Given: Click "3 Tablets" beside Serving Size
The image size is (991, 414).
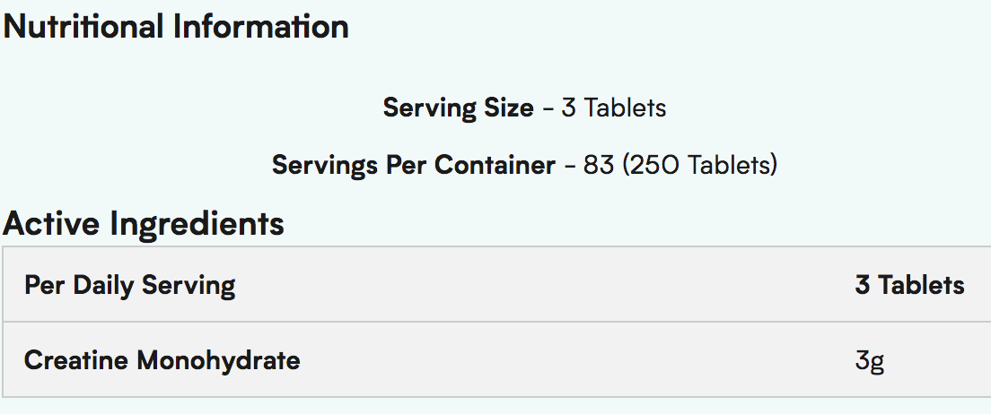Looking at the screenshot, I should pyautogui.click(x=614, y=108).
